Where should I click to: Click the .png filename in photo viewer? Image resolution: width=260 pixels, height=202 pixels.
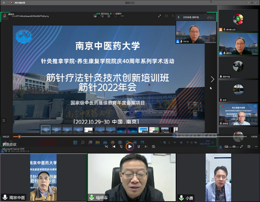pos(30,16)
